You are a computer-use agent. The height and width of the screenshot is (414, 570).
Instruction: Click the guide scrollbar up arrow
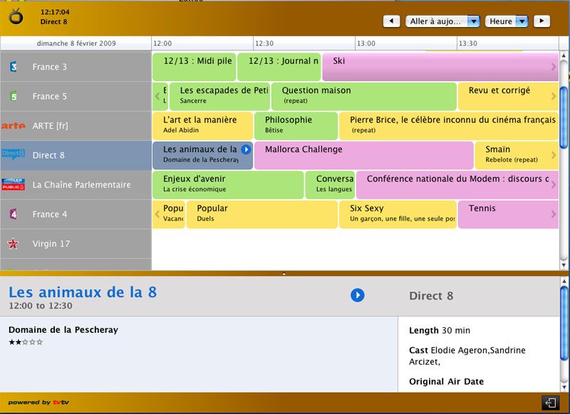tap(564, 55)
